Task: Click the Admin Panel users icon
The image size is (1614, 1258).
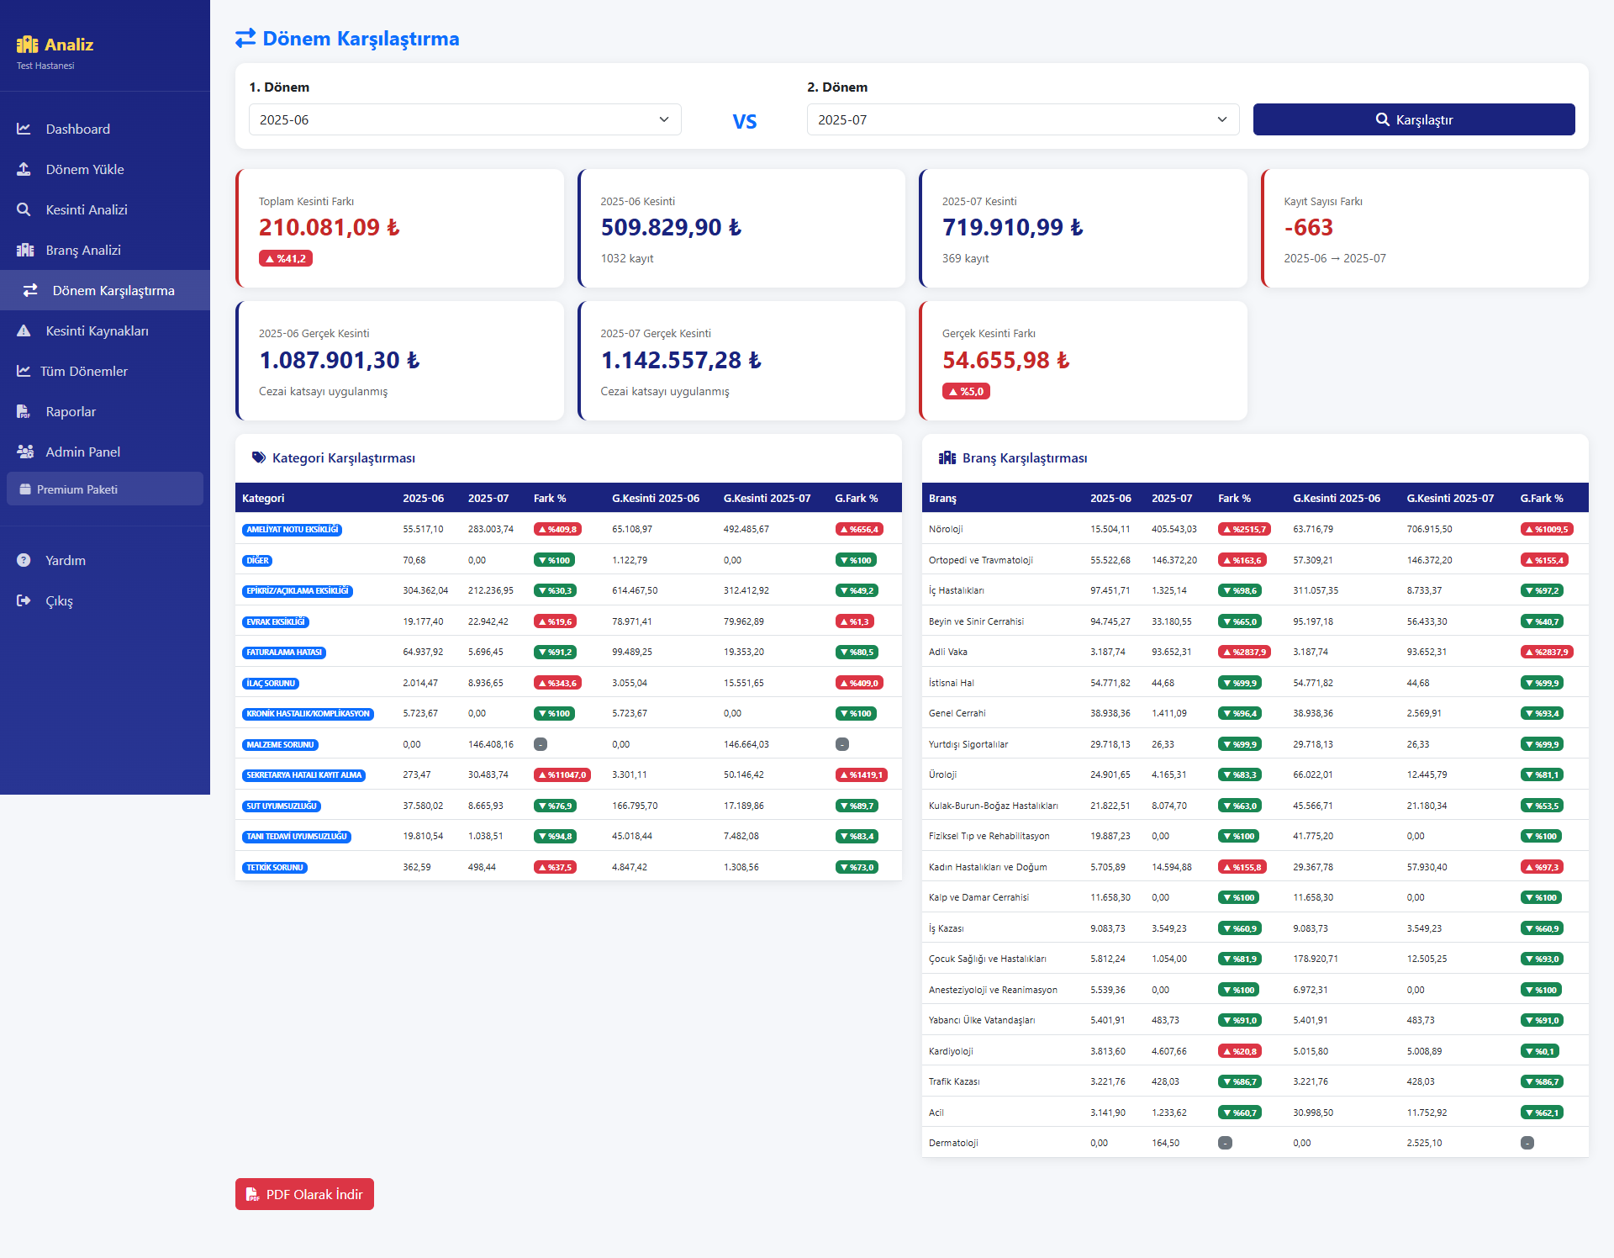Action: (25, 452)
